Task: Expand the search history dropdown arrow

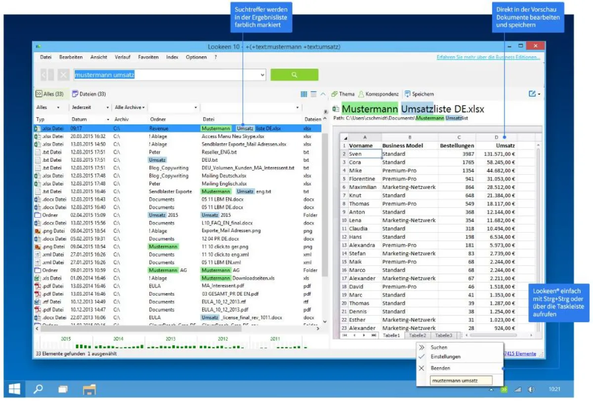Action: click(x=262, y=75)
